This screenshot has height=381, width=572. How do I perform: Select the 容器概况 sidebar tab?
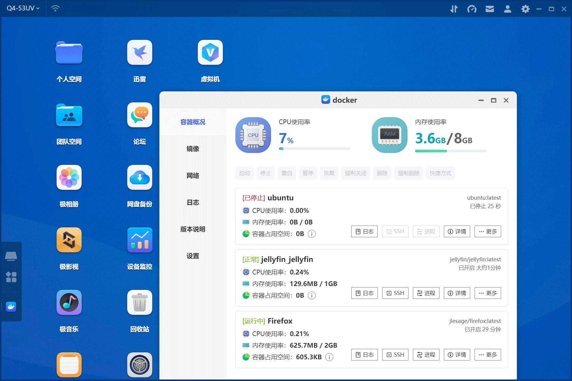click(x=193, y=122)
